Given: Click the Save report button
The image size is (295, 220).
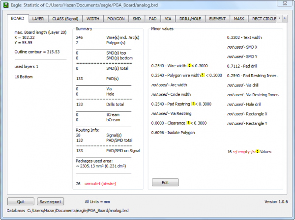Looking at the screenshot, I should (x=50, y=202).
